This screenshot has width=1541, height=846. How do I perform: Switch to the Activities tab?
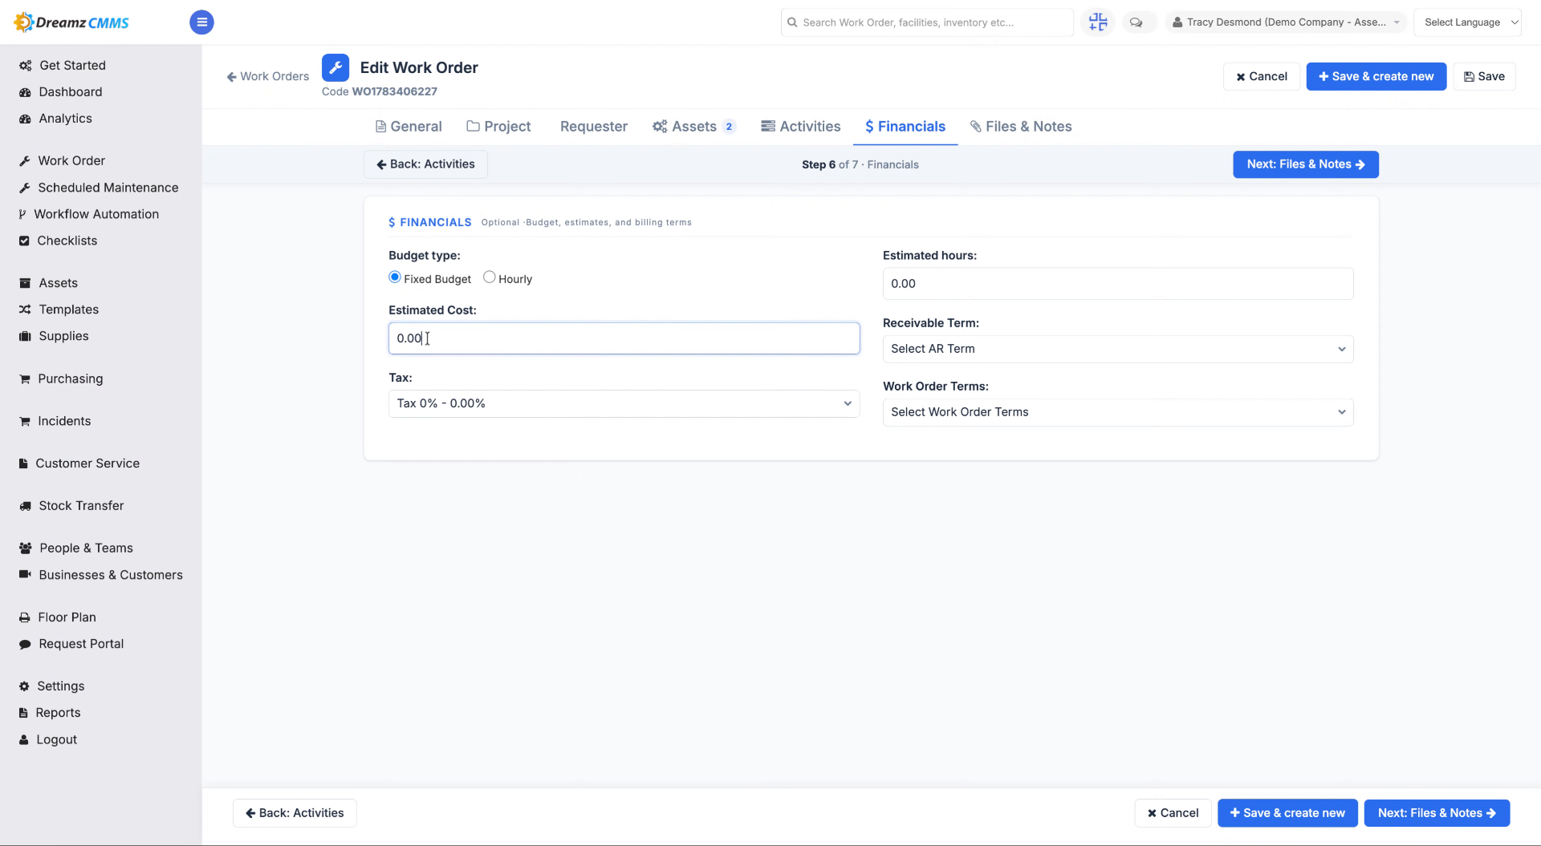click(x=800, y=127)
